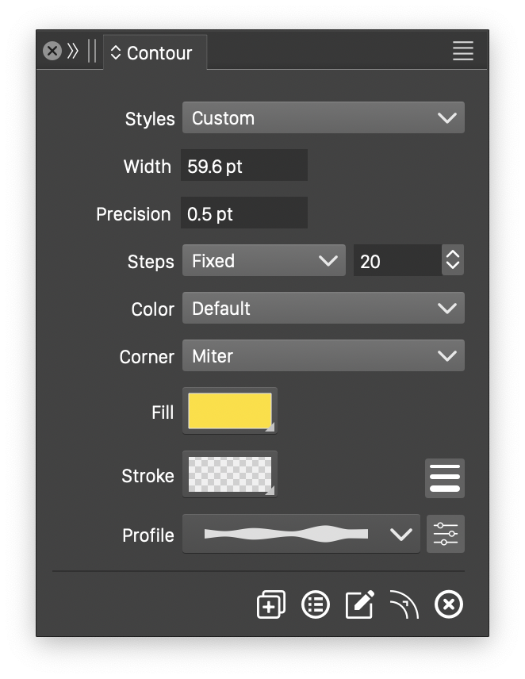Open profile options sliders icon

click(x=445, y=534)
